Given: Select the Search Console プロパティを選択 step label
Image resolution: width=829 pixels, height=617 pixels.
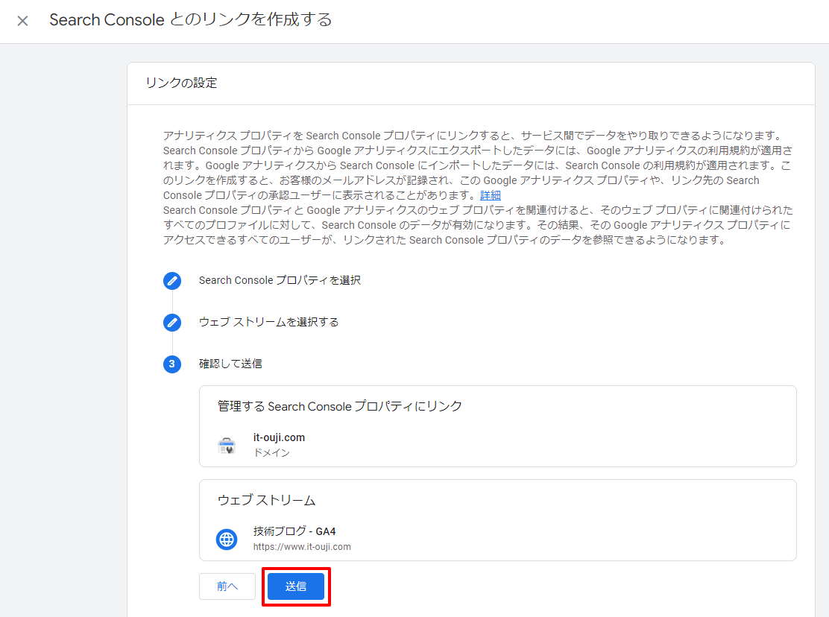Looking at the screenshot, I should pos(280,281).
